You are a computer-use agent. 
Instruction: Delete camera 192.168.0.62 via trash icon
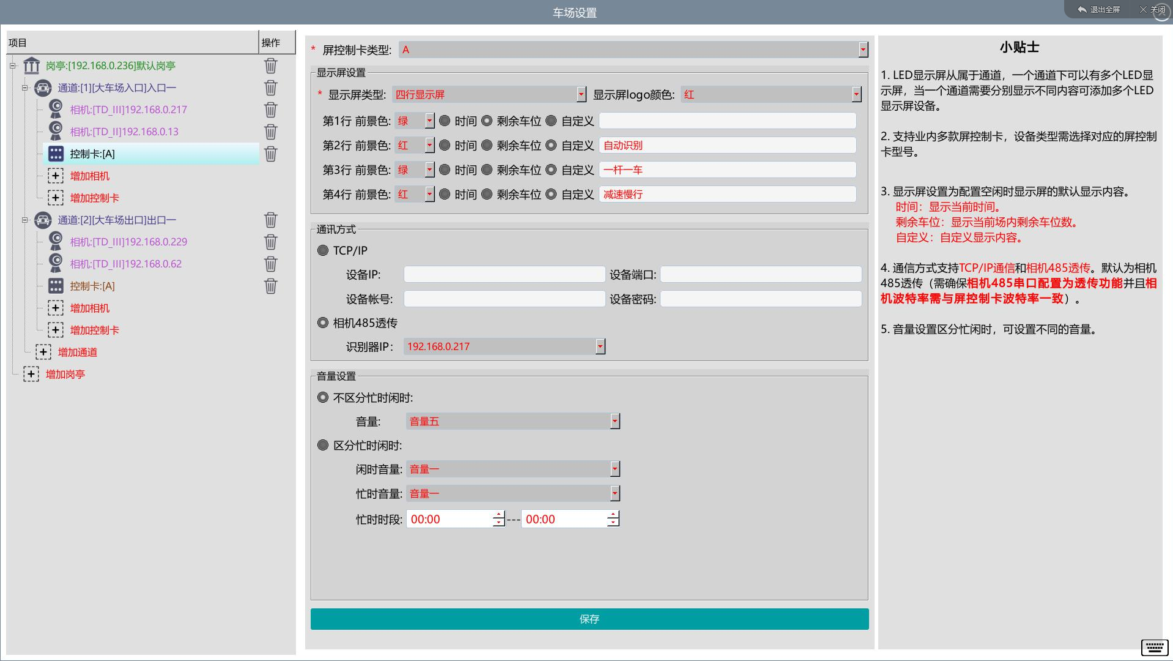[x=271, y=264]
